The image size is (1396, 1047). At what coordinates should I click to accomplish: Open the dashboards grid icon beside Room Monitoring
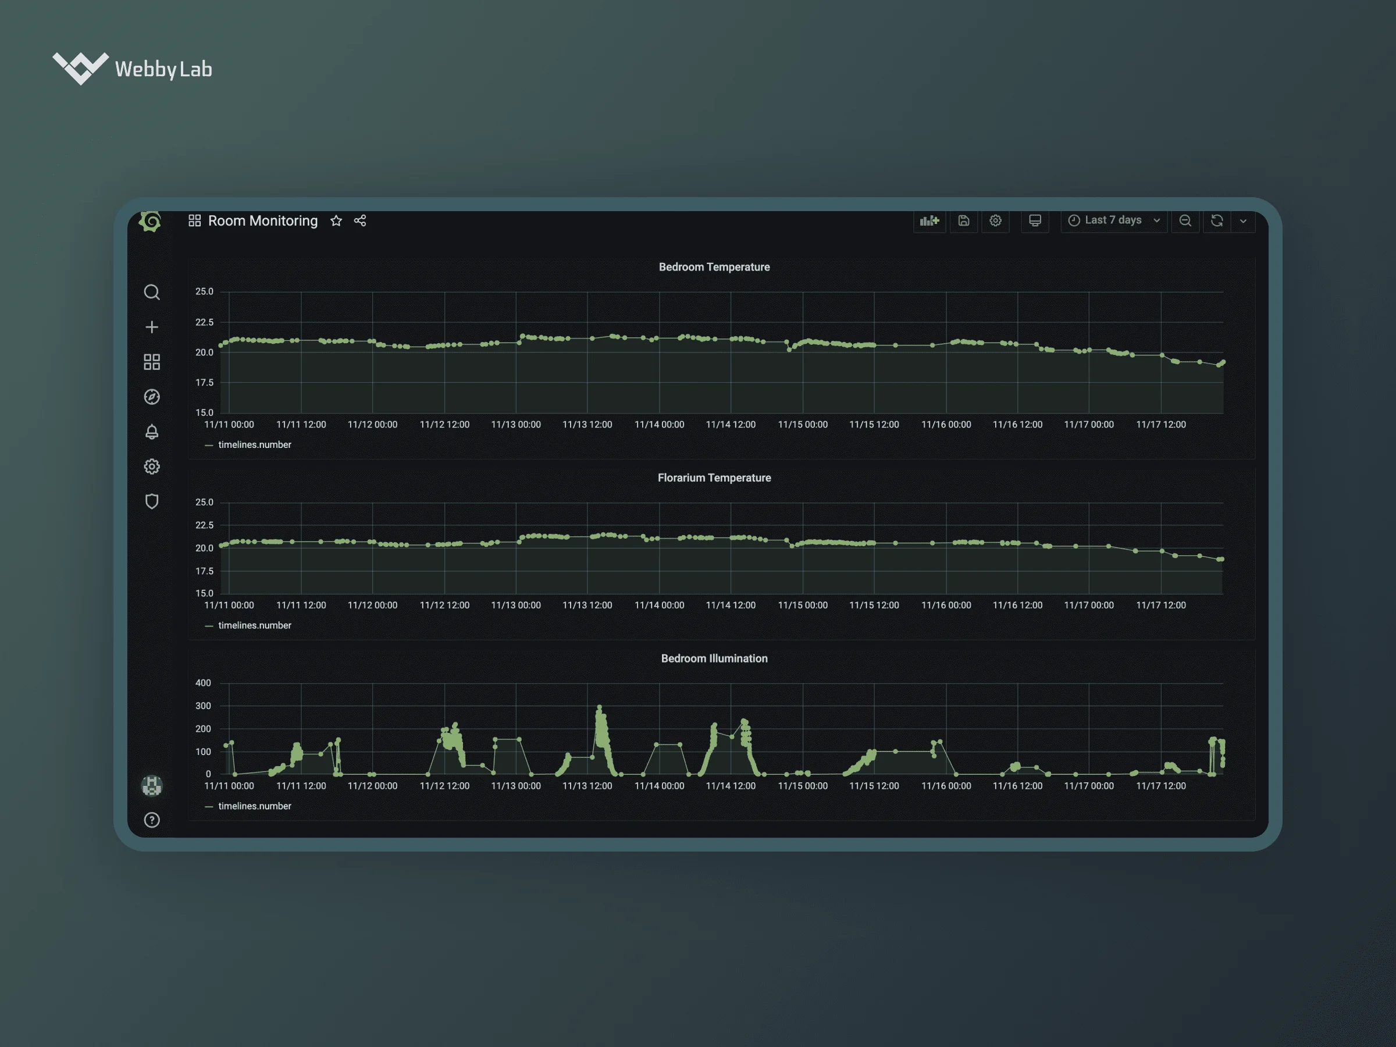(194, 221)
